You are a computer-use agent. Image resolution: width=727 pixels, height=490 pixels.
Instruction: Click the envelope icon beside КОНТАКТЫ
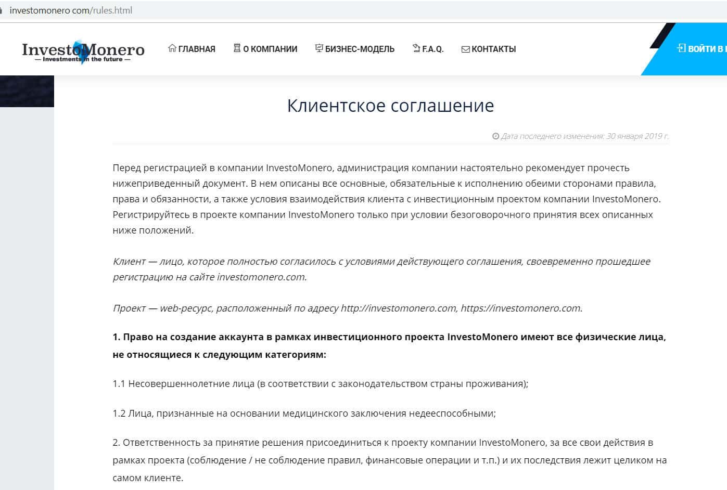point(466,49)
